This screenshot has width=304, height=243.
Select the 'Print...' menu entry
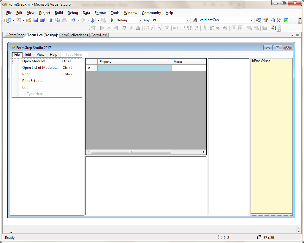tap(47, 74)
